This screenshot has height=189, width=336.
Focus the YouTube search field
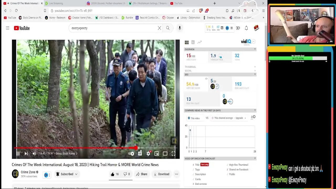tap(113, 28)
